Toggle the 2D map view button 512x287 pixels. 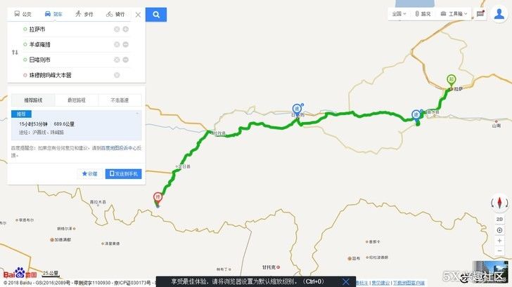pyautogui.click(x=499, y=219)
